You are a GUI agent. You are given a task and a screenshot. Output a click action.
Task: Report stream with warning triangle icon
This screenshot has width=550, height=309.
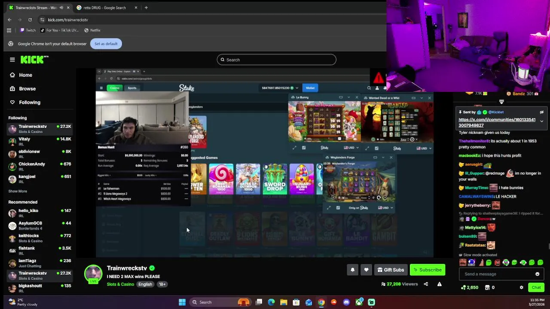439,284
